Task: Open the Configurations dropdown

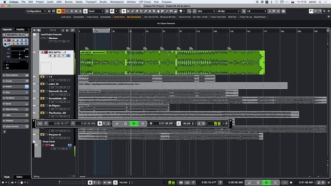Action: pos(36,11)
